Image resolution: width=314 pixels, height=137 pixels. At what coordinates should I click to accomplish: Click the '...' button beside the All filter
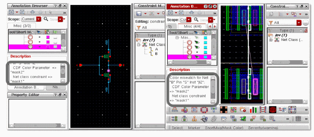[x=305, y=23]
